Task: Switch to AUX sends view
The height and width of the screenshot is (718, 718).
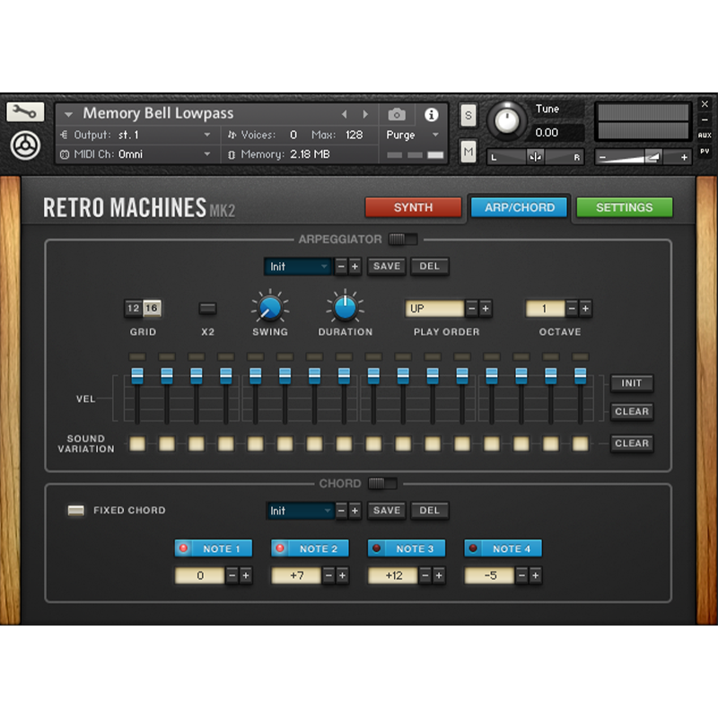Action: (x=705, y=136)
